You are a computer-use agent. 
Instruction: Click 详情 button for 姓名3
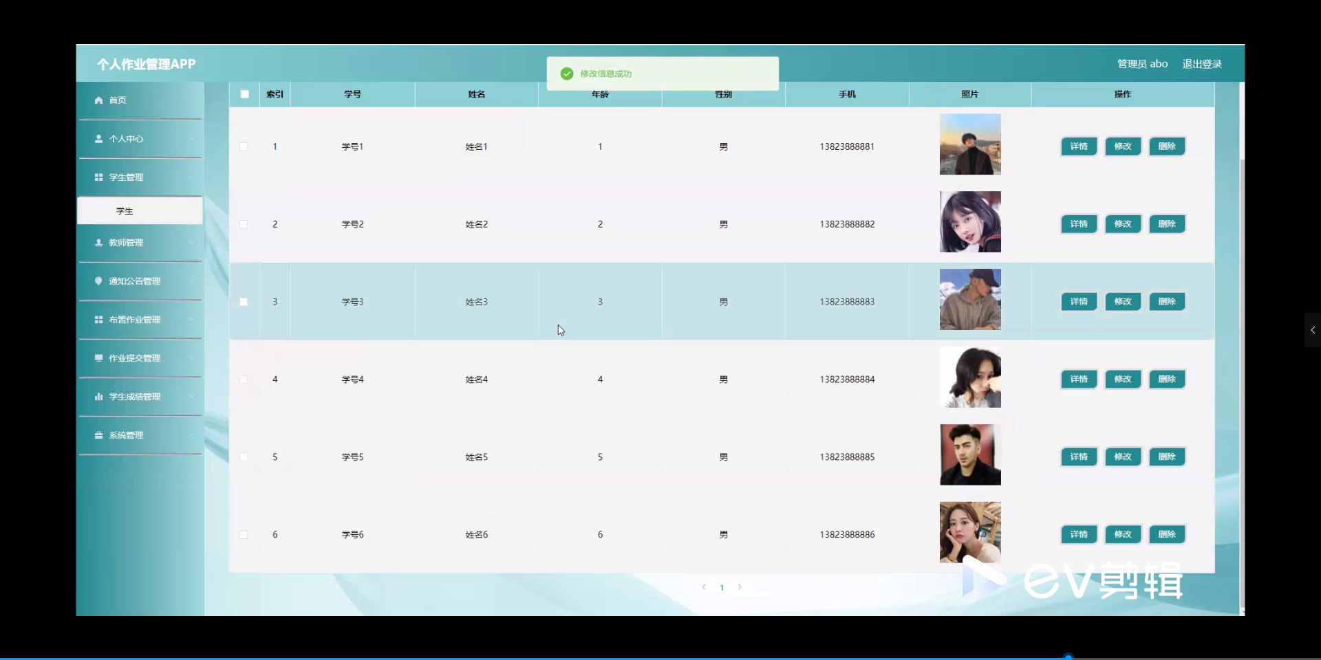(x=1079, y=302)
